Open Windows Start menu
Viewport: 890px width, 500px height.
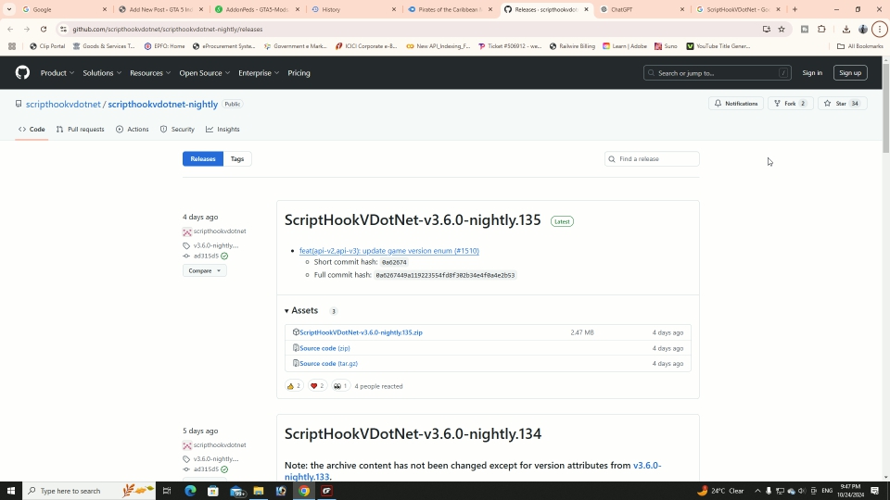point(11,491)
